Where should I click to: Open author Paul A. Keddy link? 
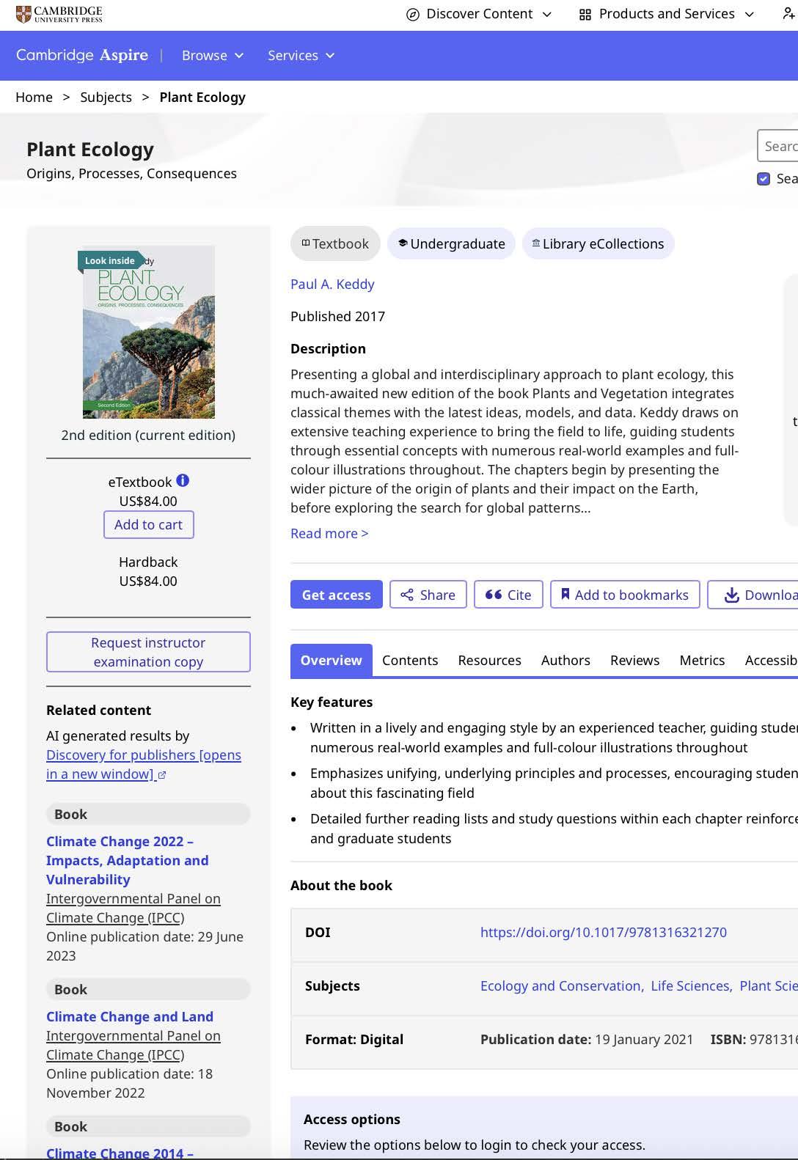[332, 285]
